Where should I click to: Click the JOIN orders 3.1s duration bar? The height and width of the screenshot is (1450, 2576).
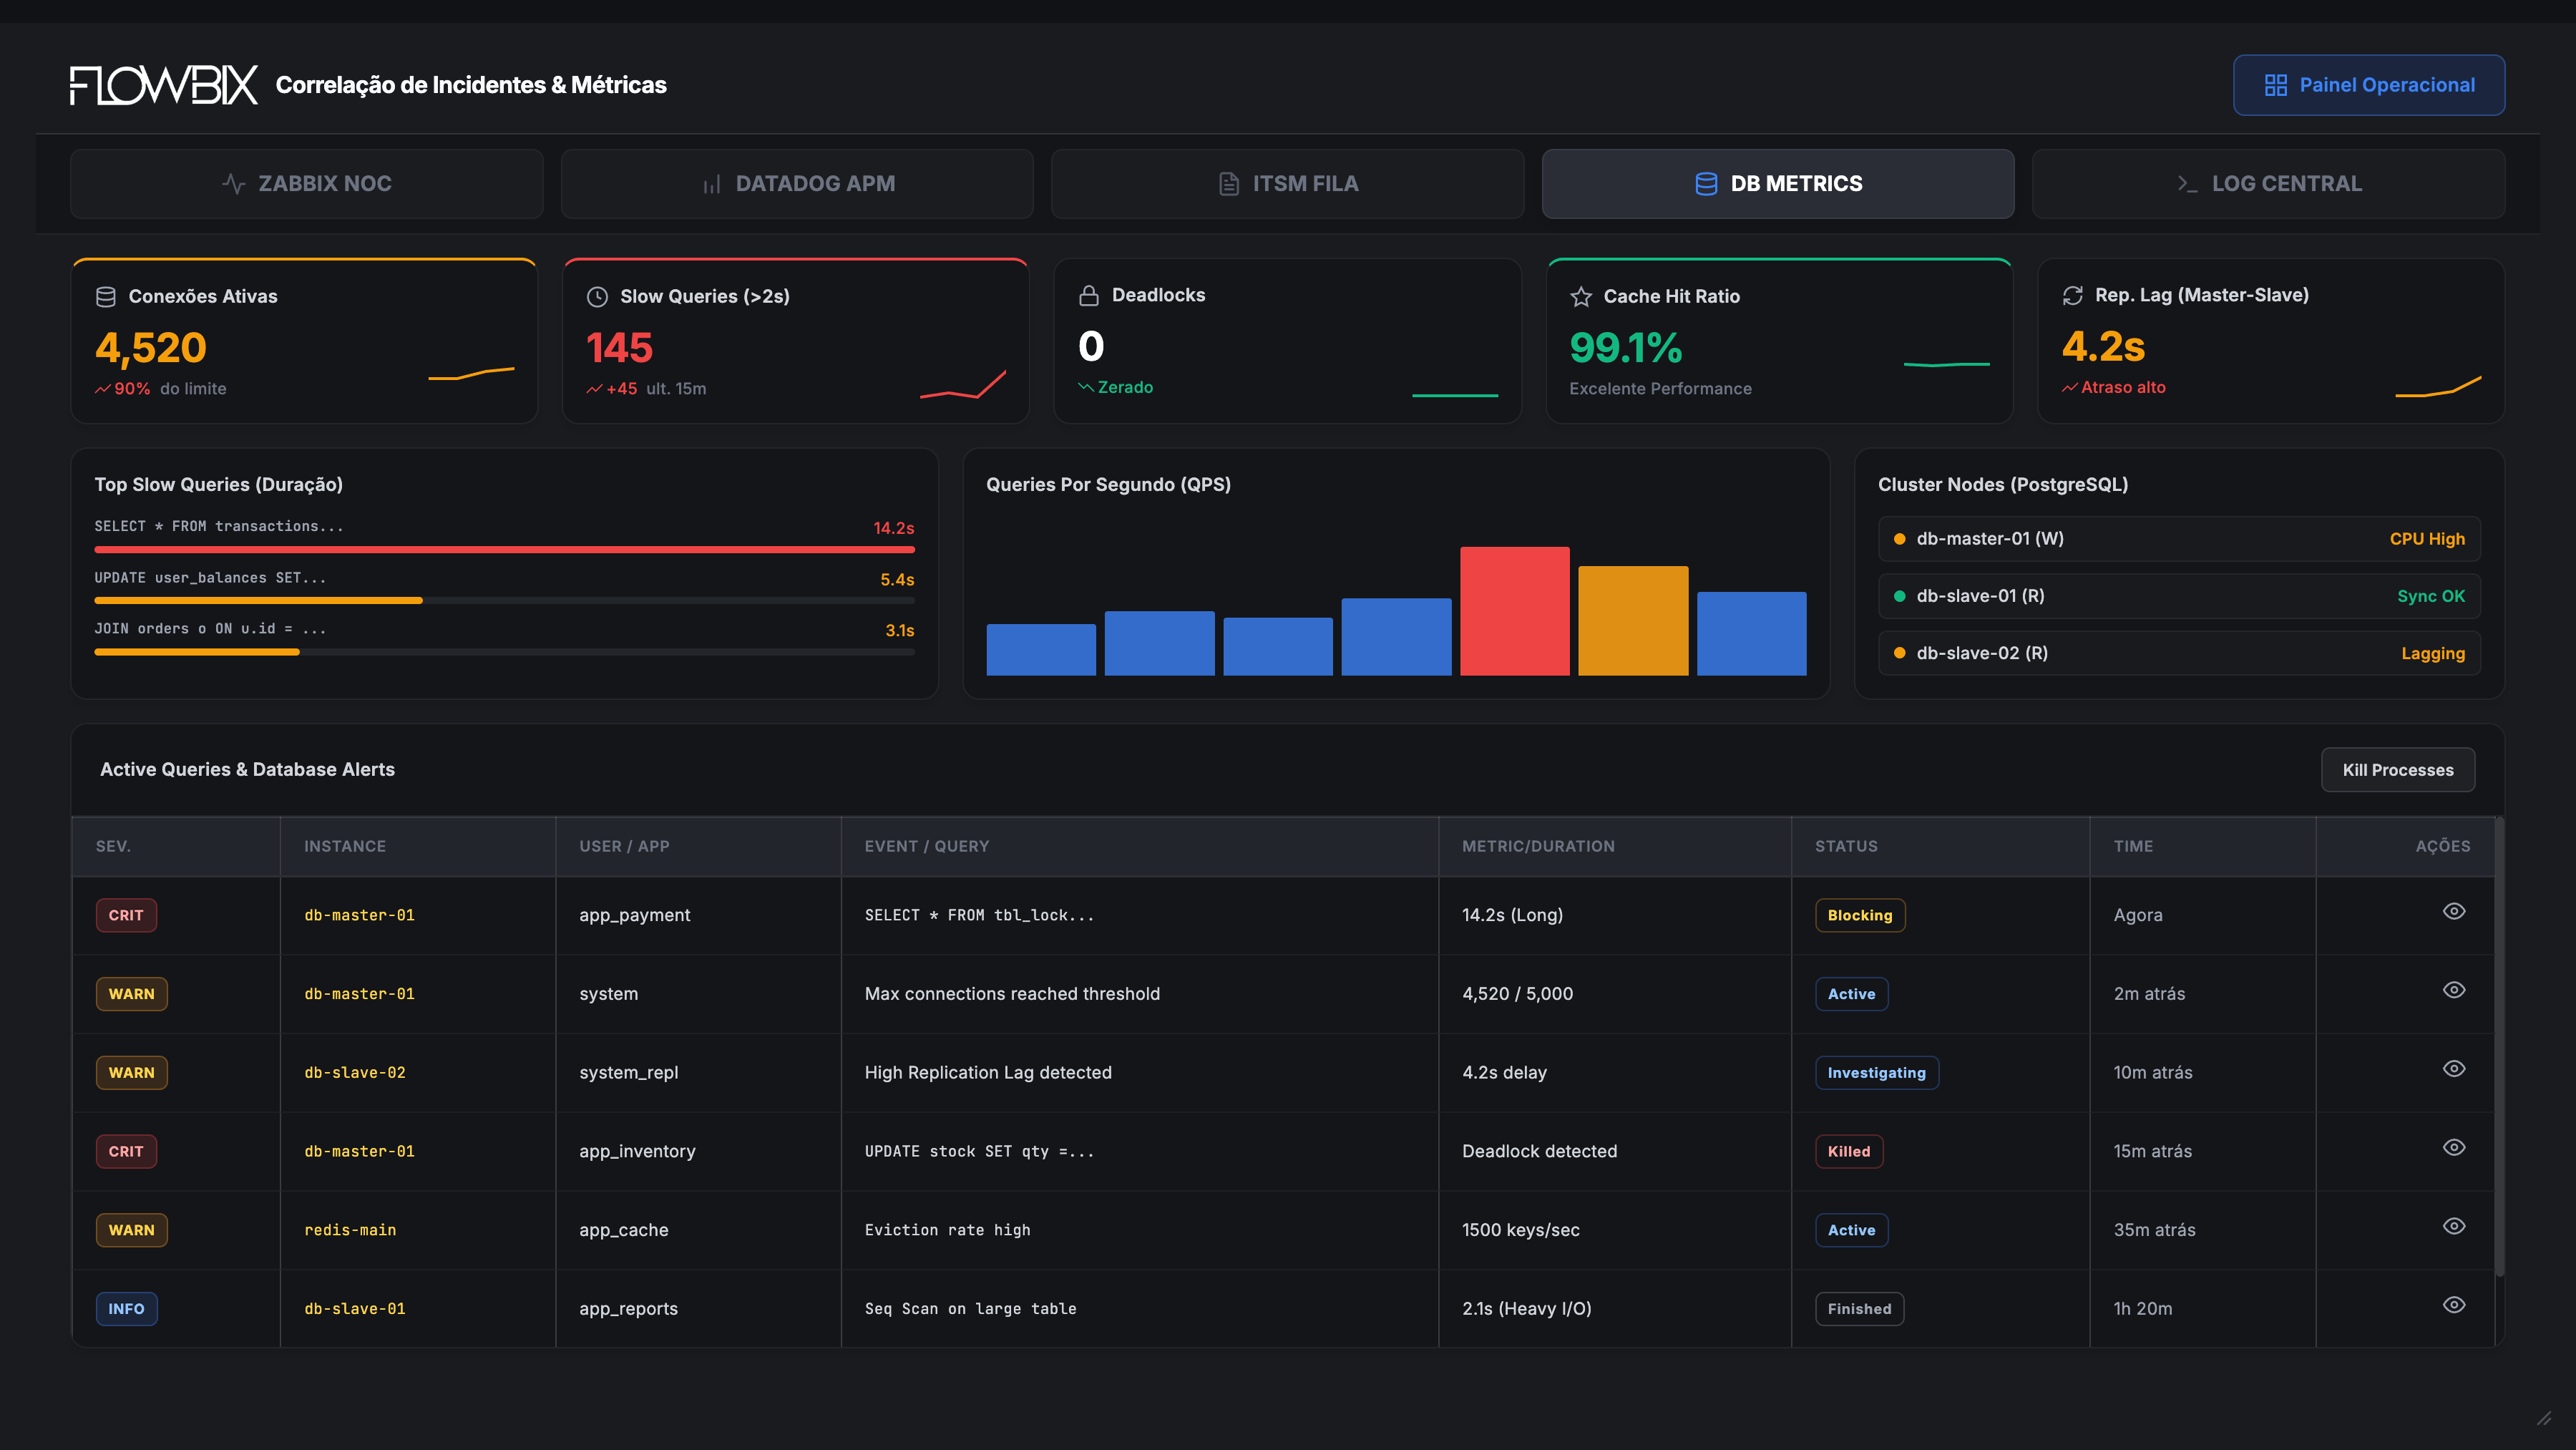pos(197,652)
